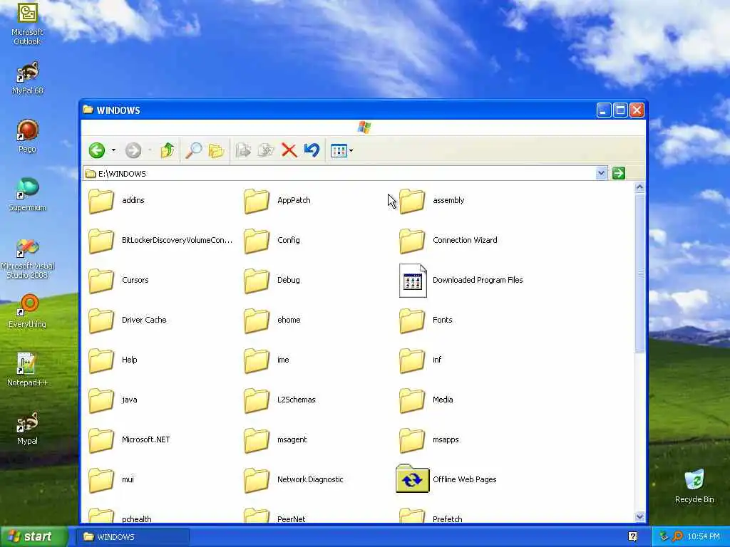This screenshot has height=547, width=730.
Task: Select the ehome folder
Action: click(272, 320)
